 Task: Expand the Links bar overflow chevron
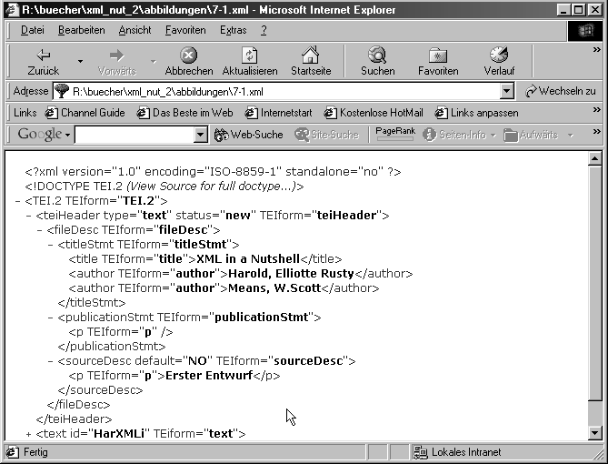coord(597,110)
